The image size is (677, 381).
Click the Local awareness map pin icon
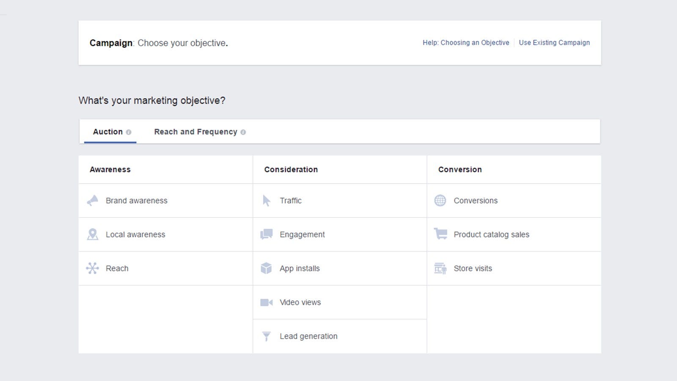point(92,234)
